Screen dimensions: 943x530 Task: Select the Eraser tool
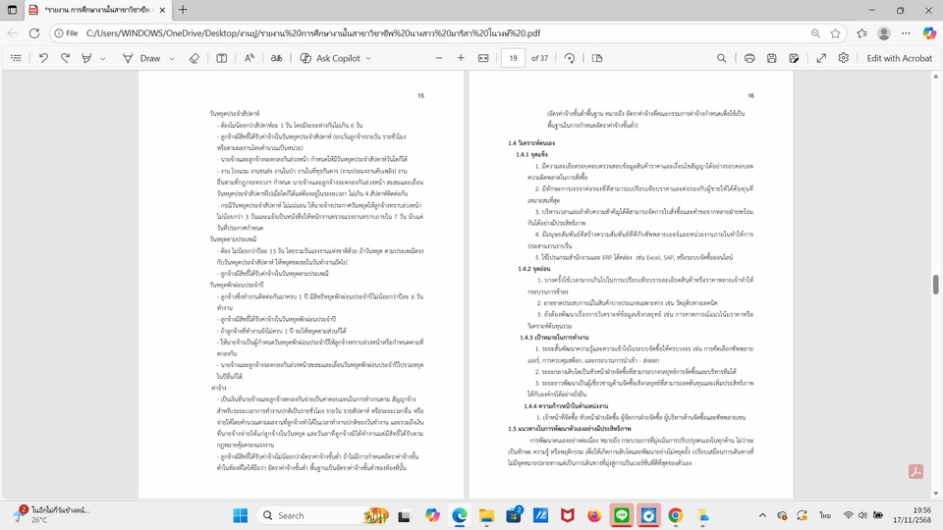[x=194, y=58]
